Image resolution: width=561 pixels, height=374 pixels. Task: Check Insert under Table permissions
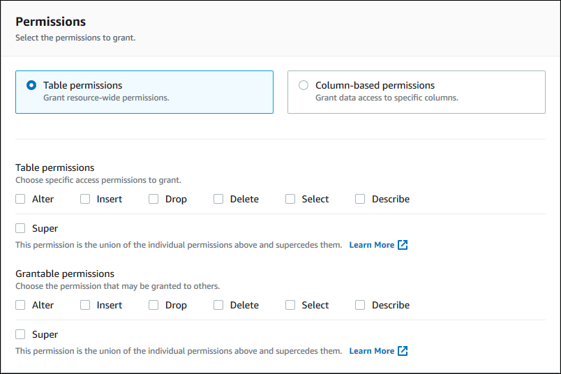coord(85,199)
